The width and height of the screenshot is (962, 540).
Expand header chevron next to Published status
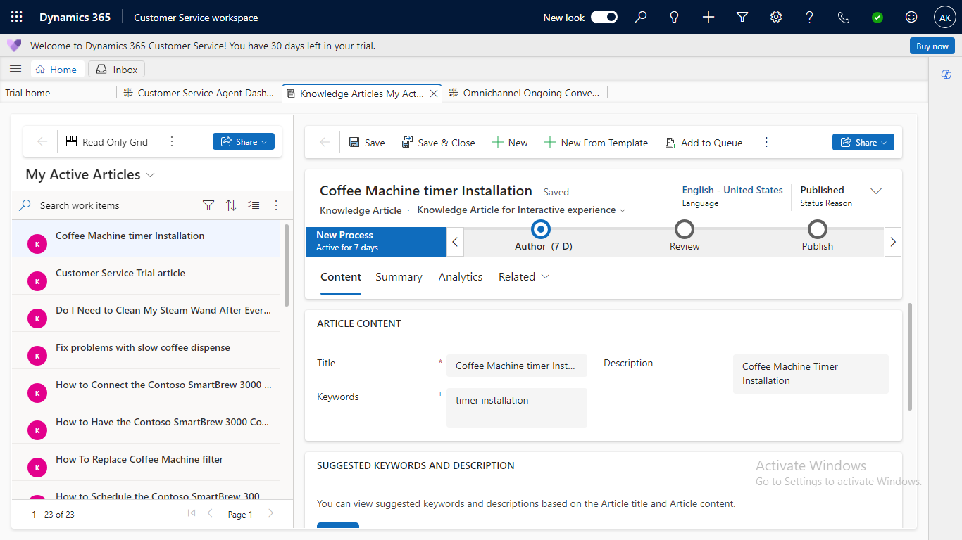click(876, 191)
